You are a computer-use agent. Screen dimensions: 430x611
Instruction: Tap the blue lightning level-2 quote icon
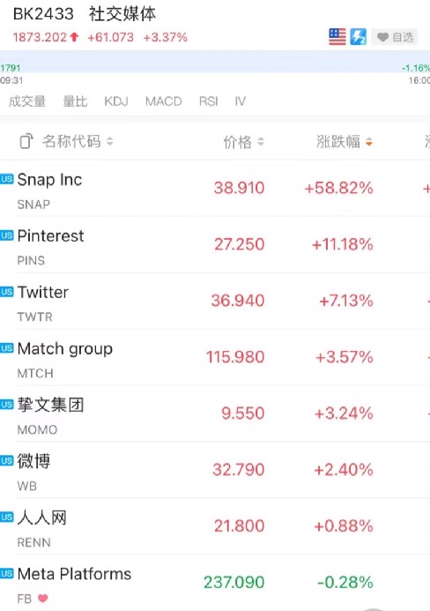tap(359, 37)
